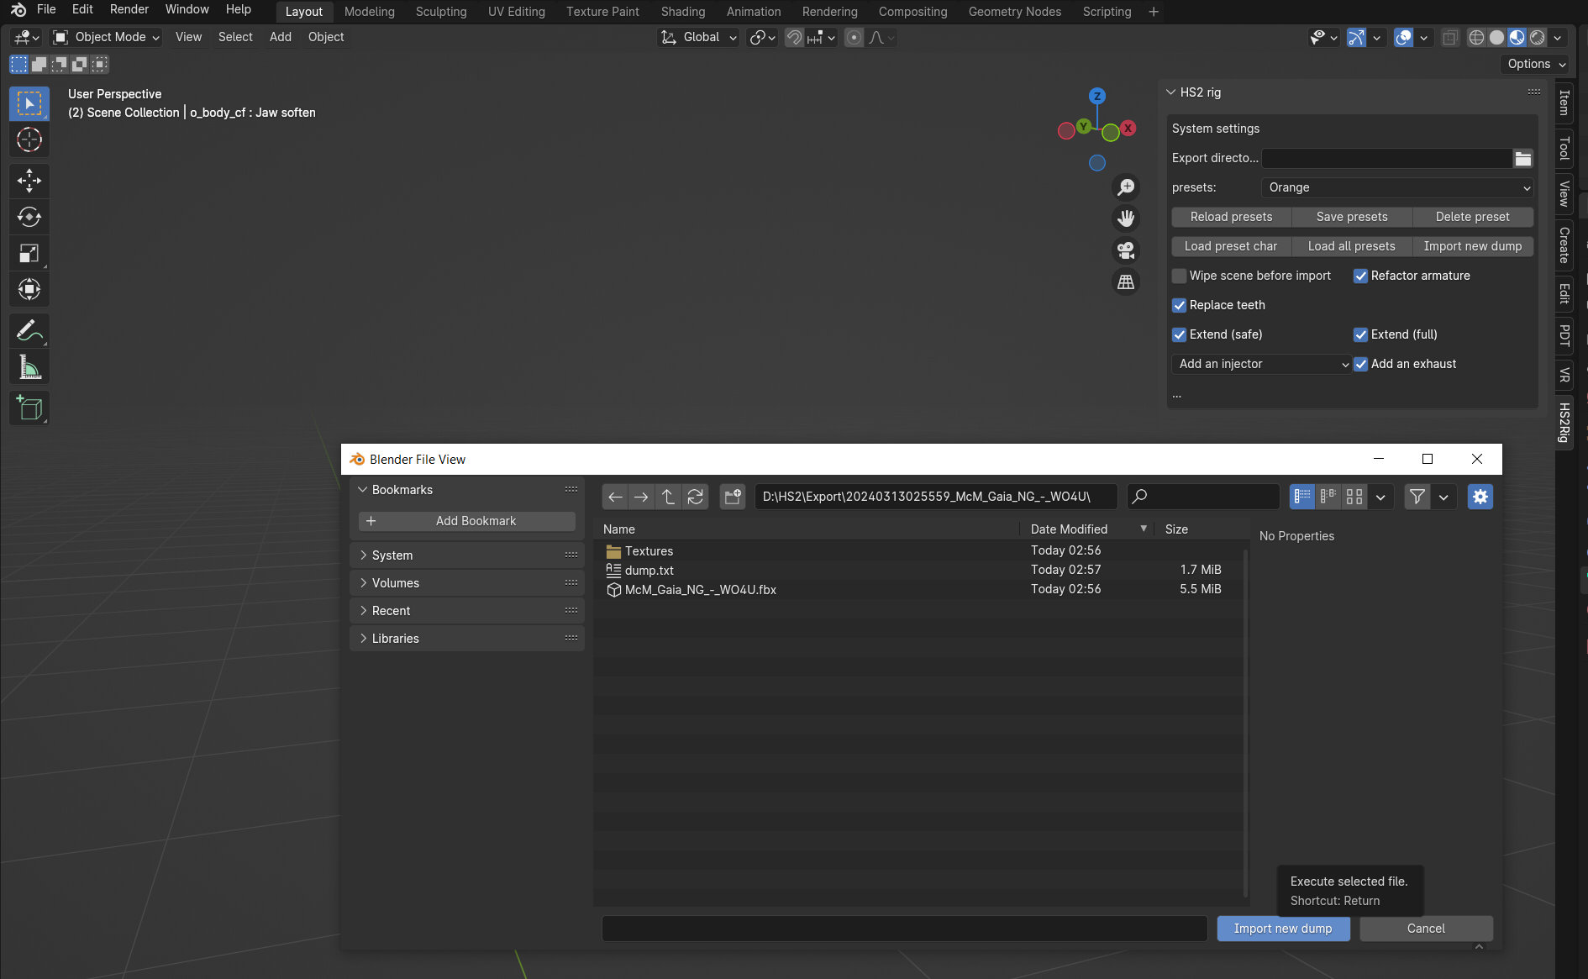This screenshot has width=1588, height=979.
Task: Enable Wipe scene before import checkbox
Action: pos(1180,276)
